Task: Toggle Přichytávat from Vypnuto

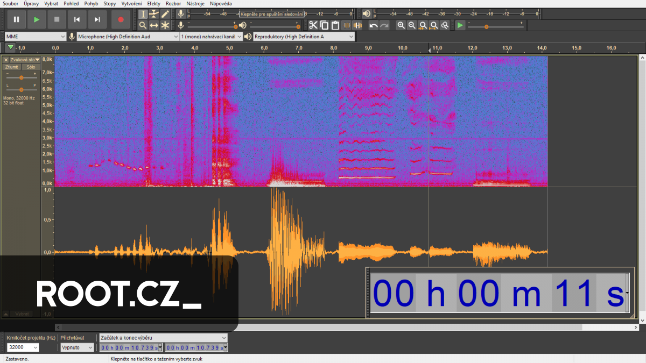Action: [76, 347]
